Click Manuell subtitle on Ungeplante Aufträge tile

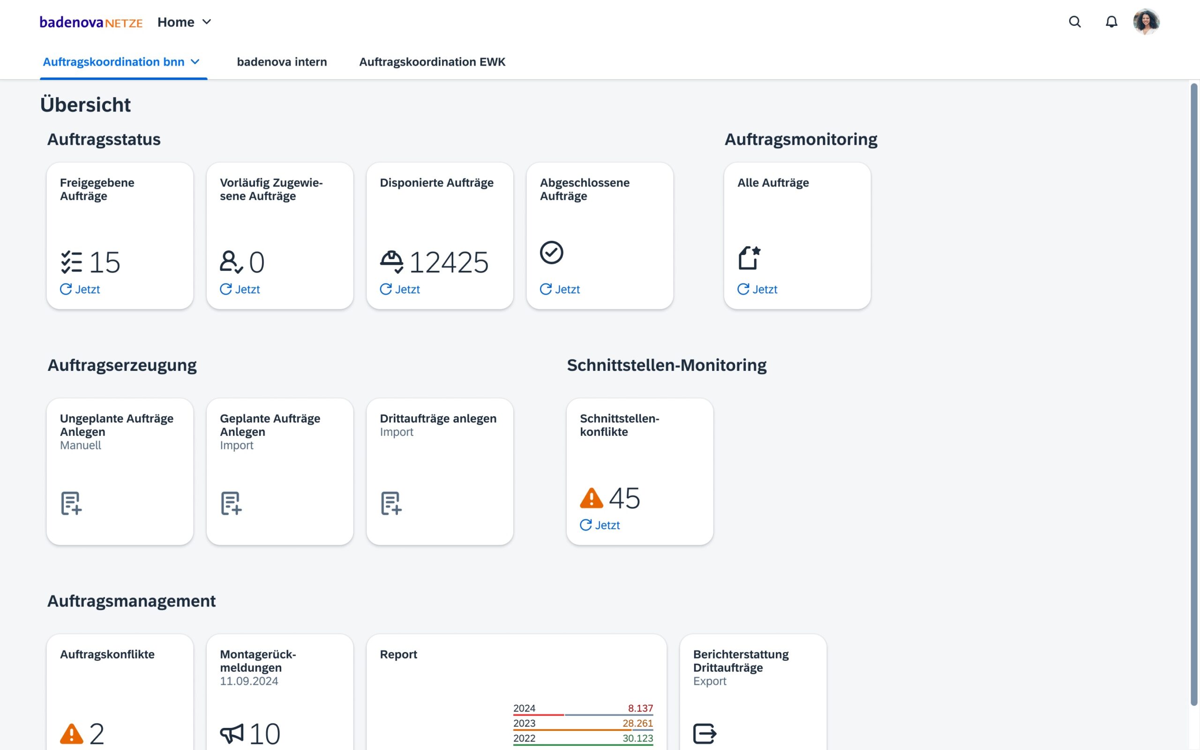click(80, 445)
